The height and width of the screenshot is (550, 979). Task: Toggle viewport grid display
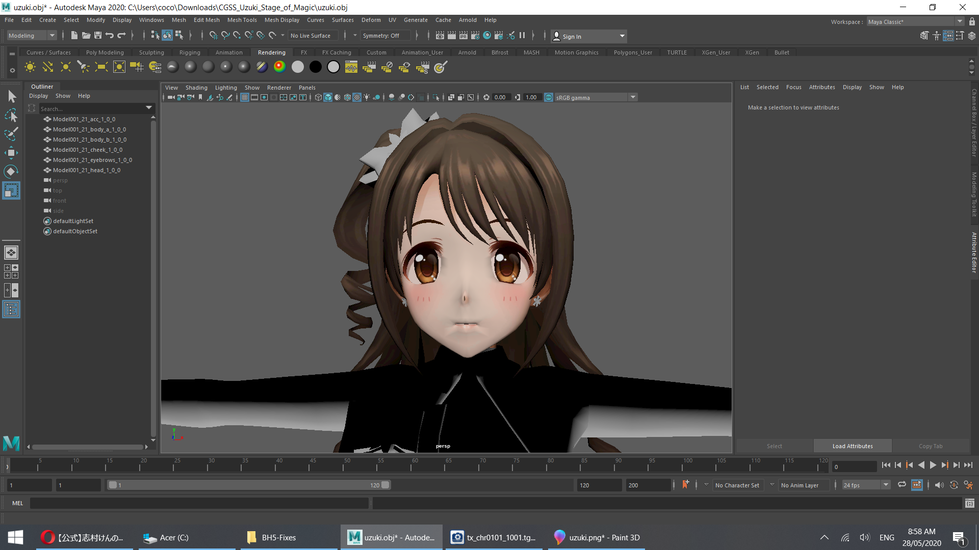[x=245, y=97]
